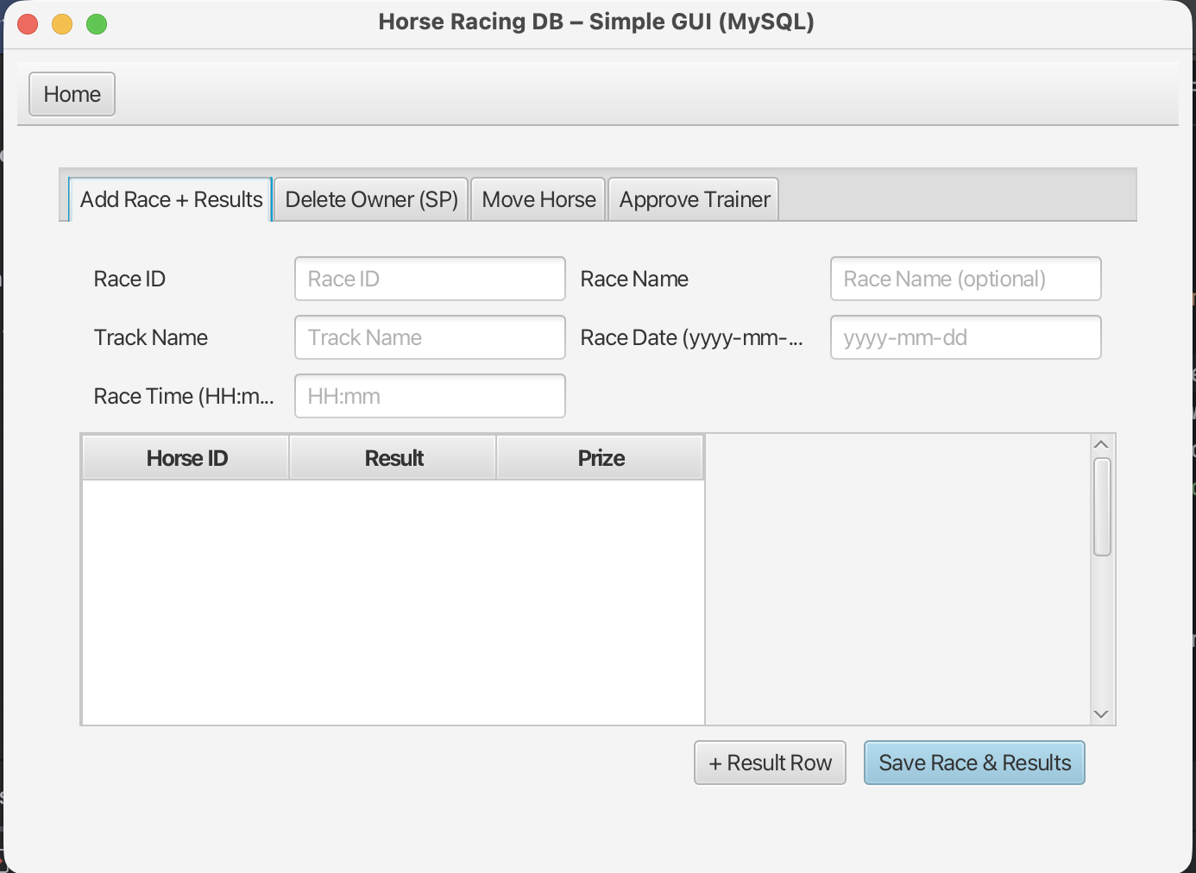Switch to the Delete Owner (SP) tab
1196x873 pixels.
[x=370, y=199]
